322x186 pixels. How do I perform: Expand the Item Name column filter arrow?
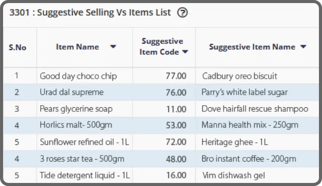tap(113, 47)
